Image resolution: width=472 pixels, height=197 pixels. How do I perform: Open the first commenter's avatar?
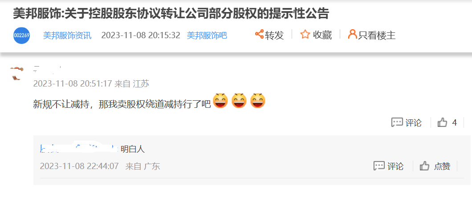17,73
